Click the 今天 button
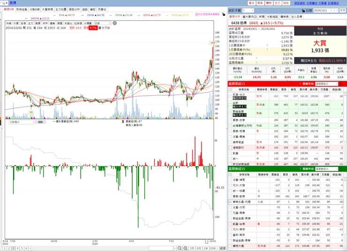This screenshot has width=347, height=251. coord(343,10)
